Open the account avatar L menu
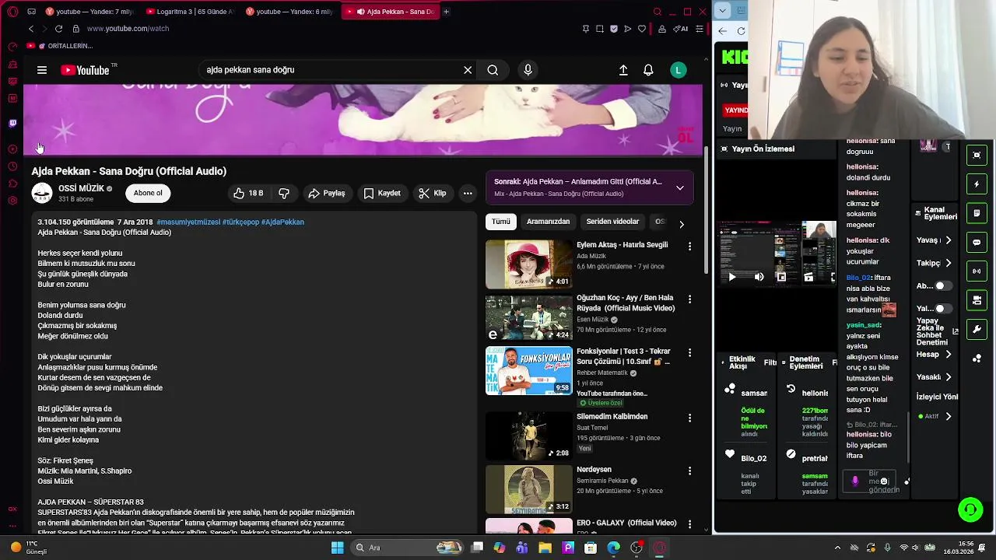The height and width of the screenshot is (560, 996). 679,70
